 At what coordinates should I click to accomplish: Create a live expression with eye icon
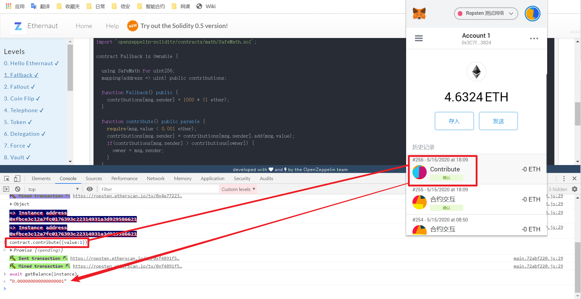click(x=90, y=189)
